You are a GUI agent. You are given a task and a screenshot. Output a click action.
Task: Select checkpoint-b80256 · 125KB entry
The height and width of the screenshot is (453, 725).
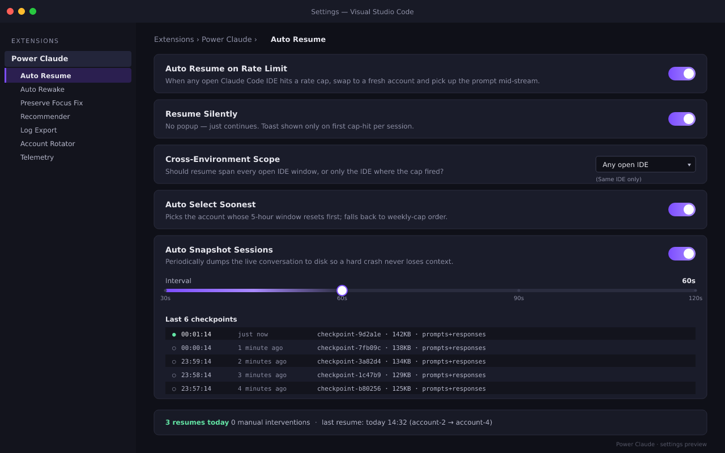click(x=402, y=388)
